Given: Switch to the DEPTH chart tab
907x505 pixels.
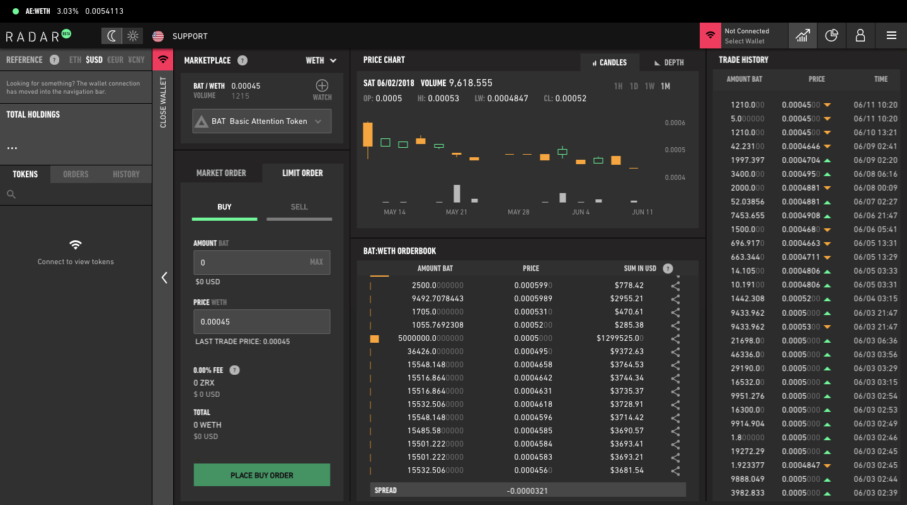Looking at the screenshot, I should click(670, 62).
